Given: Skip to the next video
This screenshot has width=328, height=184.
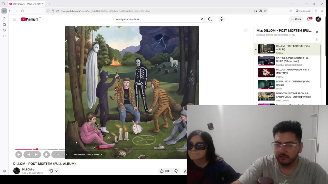Looking at the screenshot, I should click(x=36, y=154).
